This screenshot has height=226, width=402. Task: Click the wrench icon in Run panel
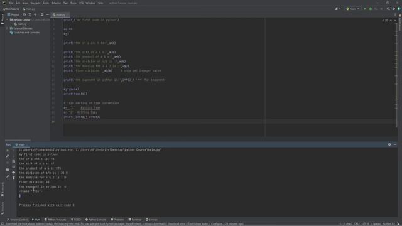point(8,156)
